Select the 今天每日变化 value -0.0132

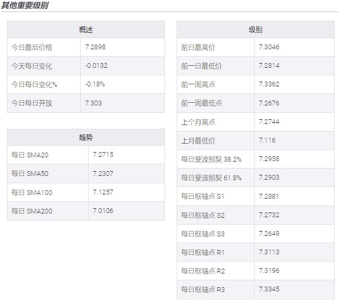pos(96,66)
